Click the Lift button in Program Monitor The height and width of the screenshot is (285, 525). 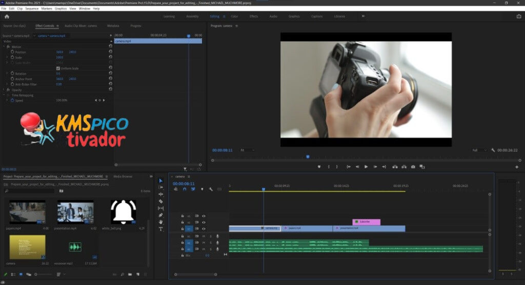coord(395,167)
